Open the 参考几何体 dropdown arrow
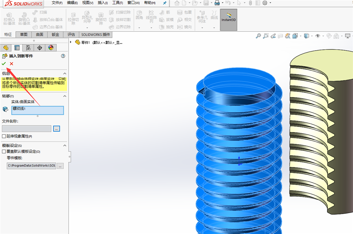Image resolution: width=353 pixels, height=234 pixels. (202, 28)
